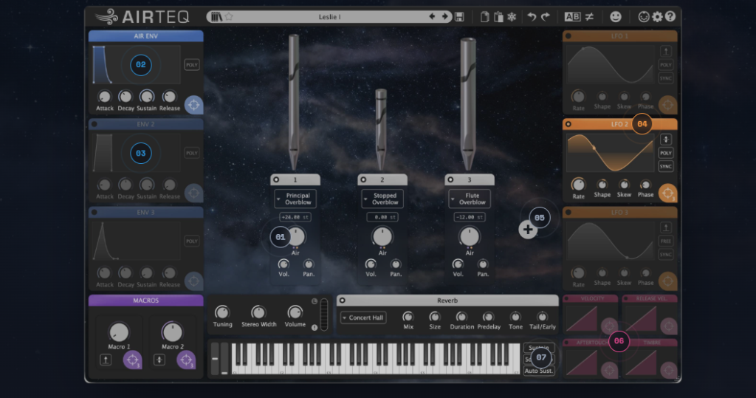Toggle pipe 1 power button
Image resolution: width=756 pixels, height=398 pixels.
pyautogui.click(x=276, y=180)
